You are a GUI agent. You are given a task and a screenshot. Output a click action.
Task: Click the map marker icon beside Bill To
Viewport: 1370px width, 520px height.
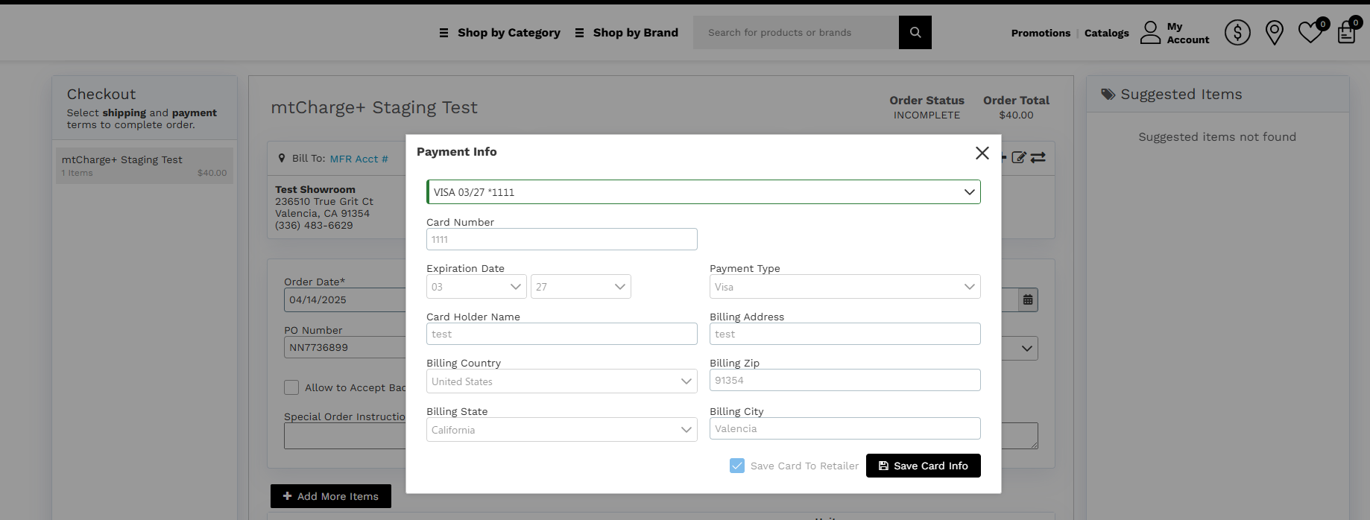point(282,158)
